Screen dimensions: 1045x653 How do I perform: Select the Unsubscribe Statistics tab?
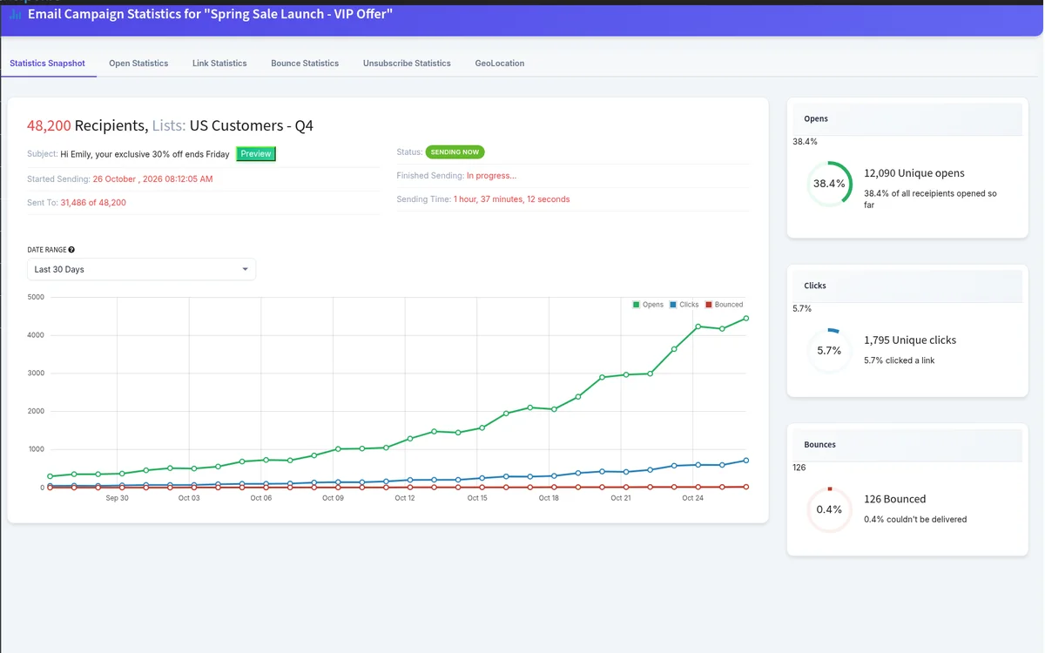tap(407, 64)
